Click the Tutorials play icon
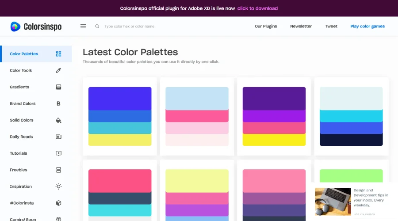This screenshot has width=398, height=221. [x=58, y=153]
